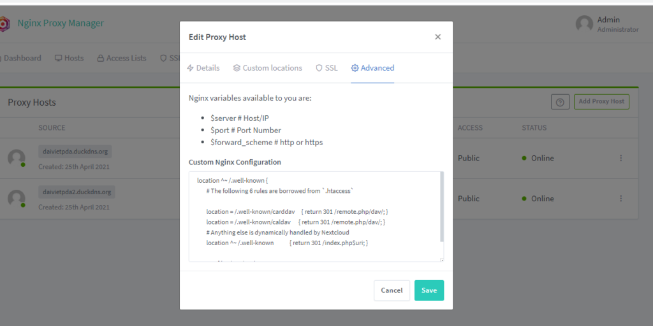The image size is (653, 326).
Task: Click the avatar icon next to daivietpda2.duckdns.org
Action: pos(17,198)
